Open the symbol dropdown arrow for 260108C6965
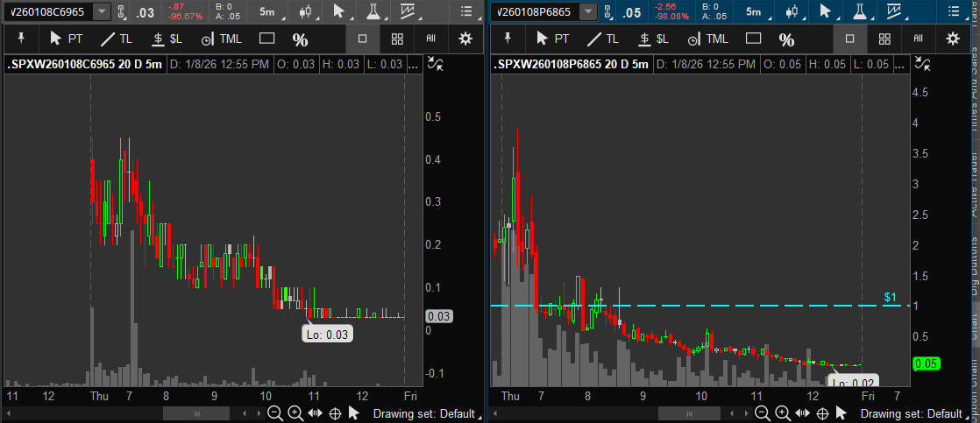This screenshot has width=980, height=423. coord(102,12)
